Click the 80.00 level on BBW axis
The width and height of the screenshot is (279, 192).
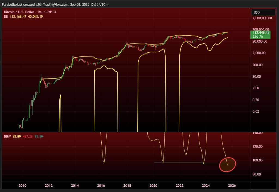[x=257, y=174]
